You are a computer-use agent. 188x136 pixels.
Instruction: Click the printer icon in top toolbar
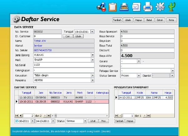(148, 7)
